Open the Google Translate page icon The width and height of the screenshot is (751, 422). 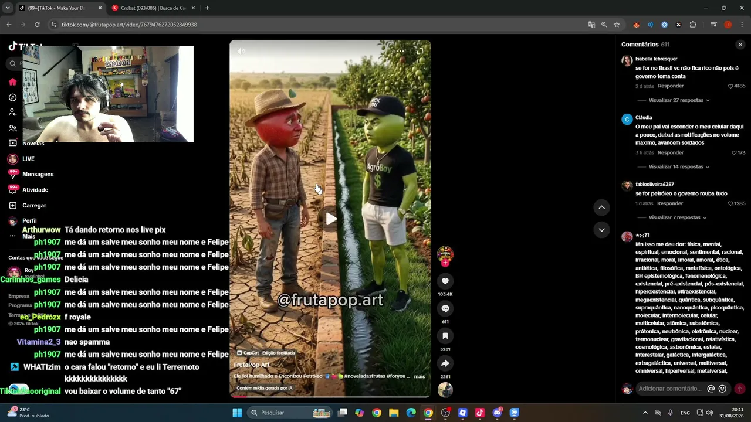(591, 25)
